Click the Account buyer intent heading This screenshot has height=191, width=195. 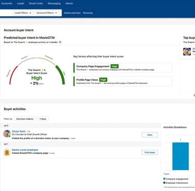(19, 30)
